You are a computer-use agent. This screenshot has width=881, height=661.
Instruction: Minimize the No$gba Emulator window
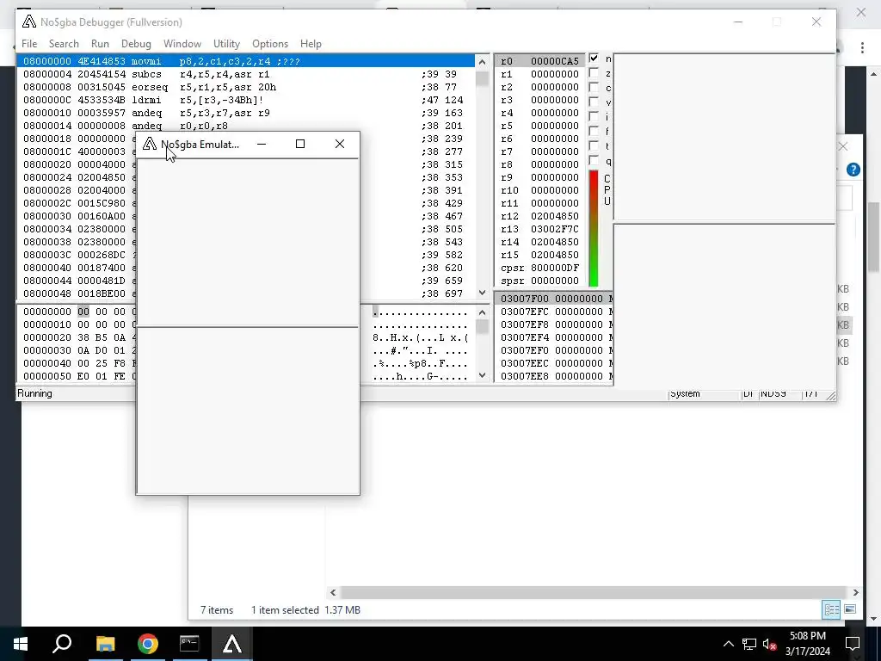[x=262, y=144]
